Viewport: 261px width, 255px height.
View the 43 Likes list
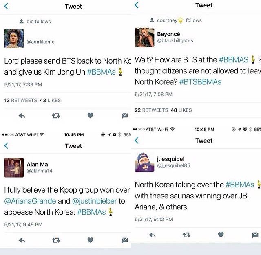(x=50, y=100)
